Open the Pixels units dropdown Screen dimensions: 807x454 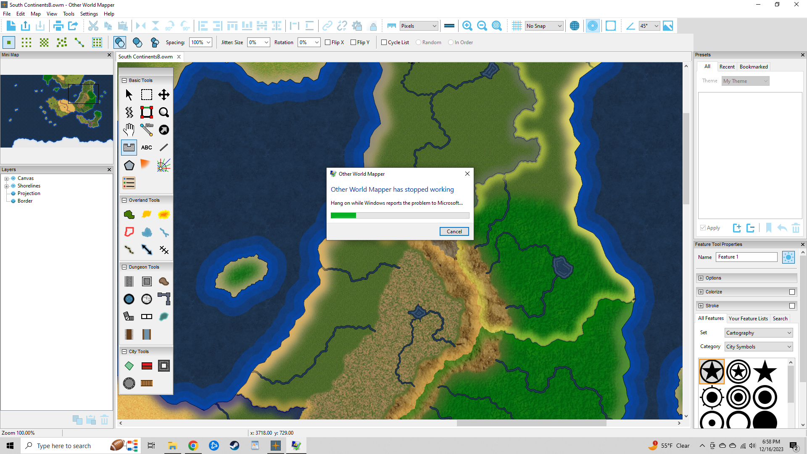pyautogui.click(x=419, y=26)
